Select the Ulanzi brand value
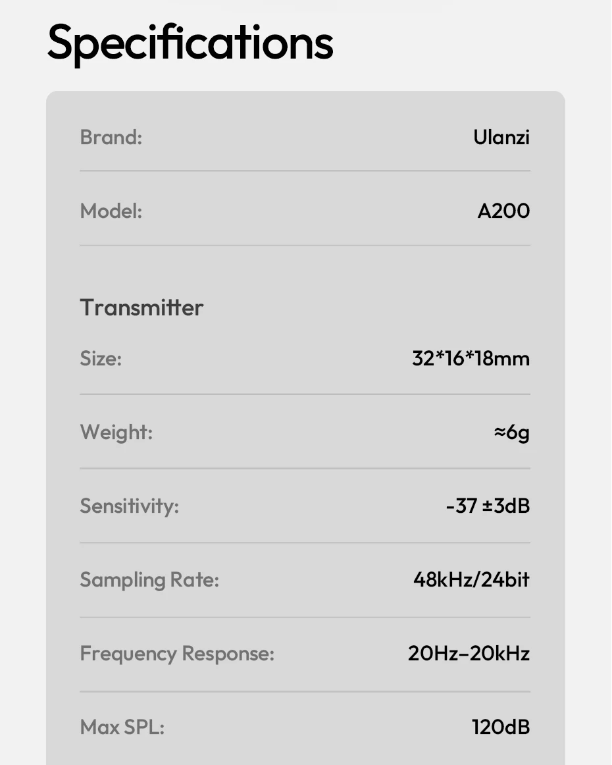Image resolution: width=612 pixels, height=765 pixels. click(x=501, y=137)
